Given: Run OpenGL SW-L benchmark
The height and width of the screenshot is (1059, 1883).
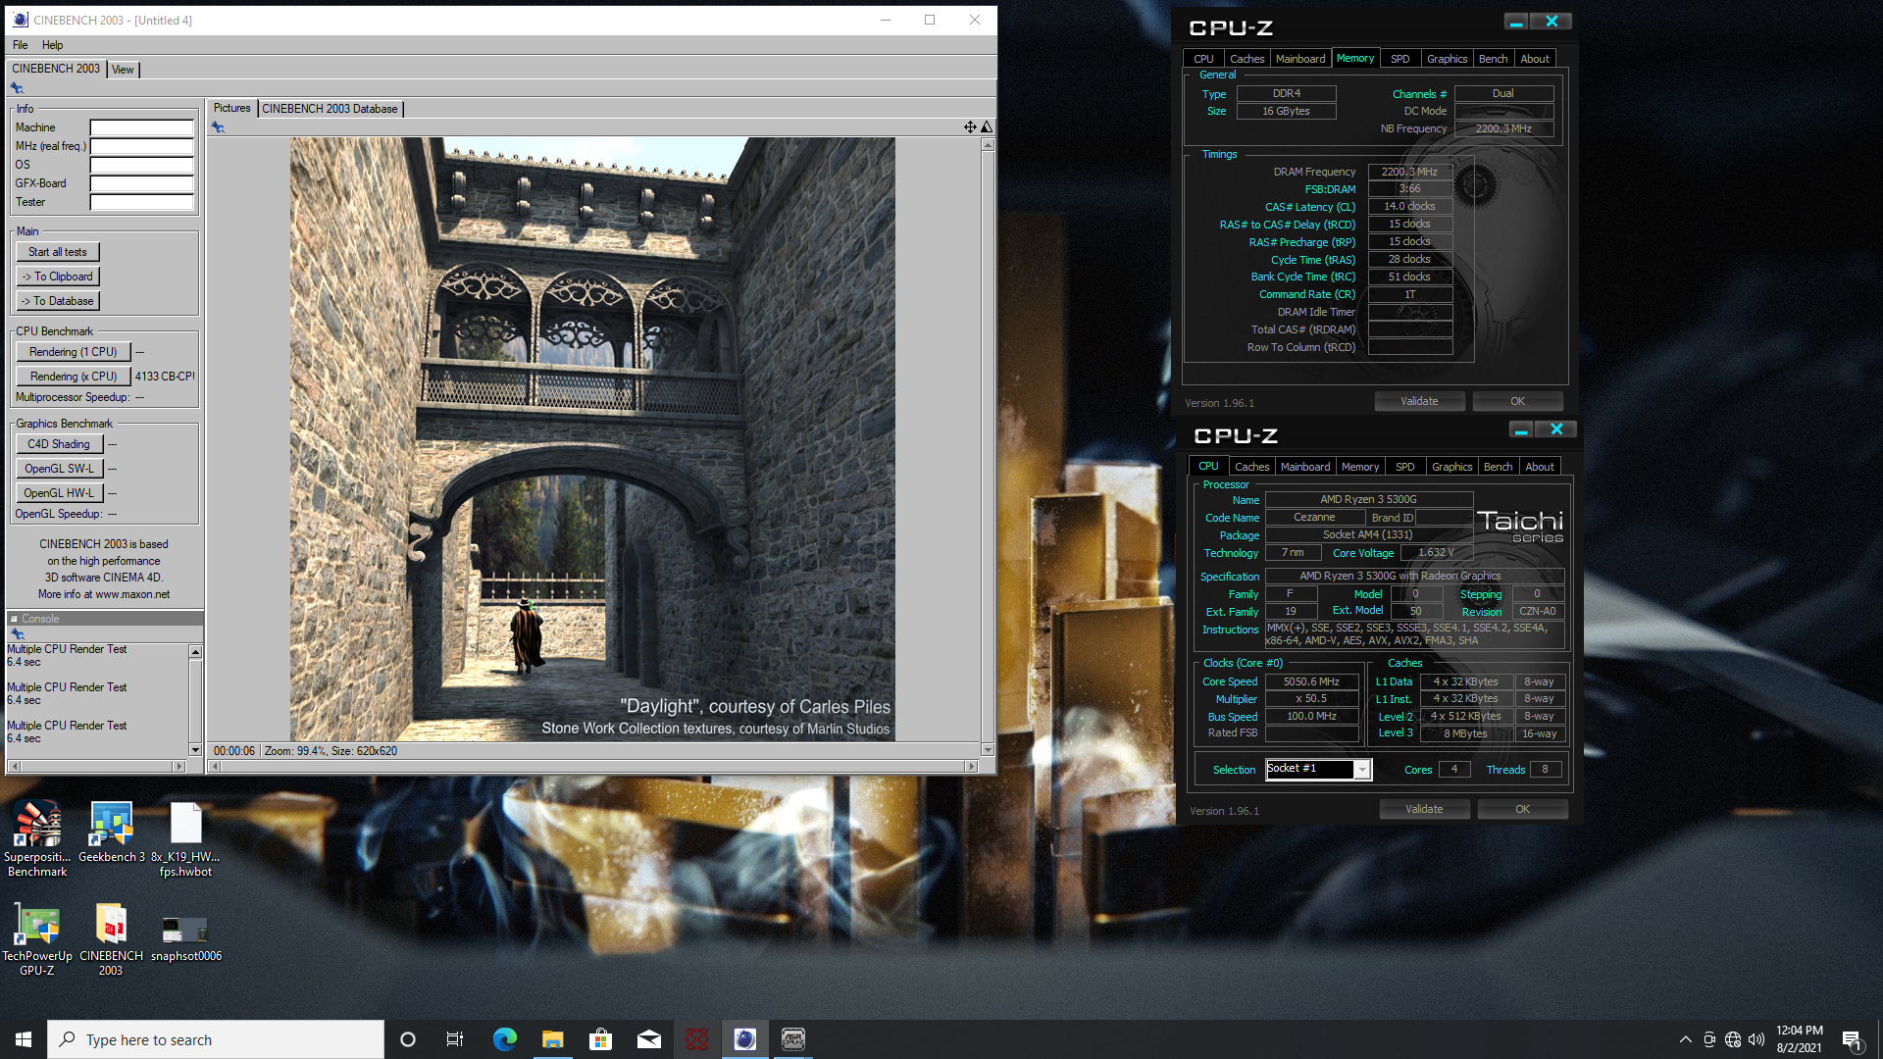Looking at the screenshot, I should 59,469.
